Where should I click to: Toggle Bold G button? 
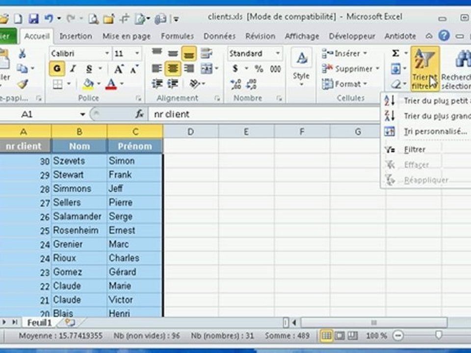(x=57, y=69)
